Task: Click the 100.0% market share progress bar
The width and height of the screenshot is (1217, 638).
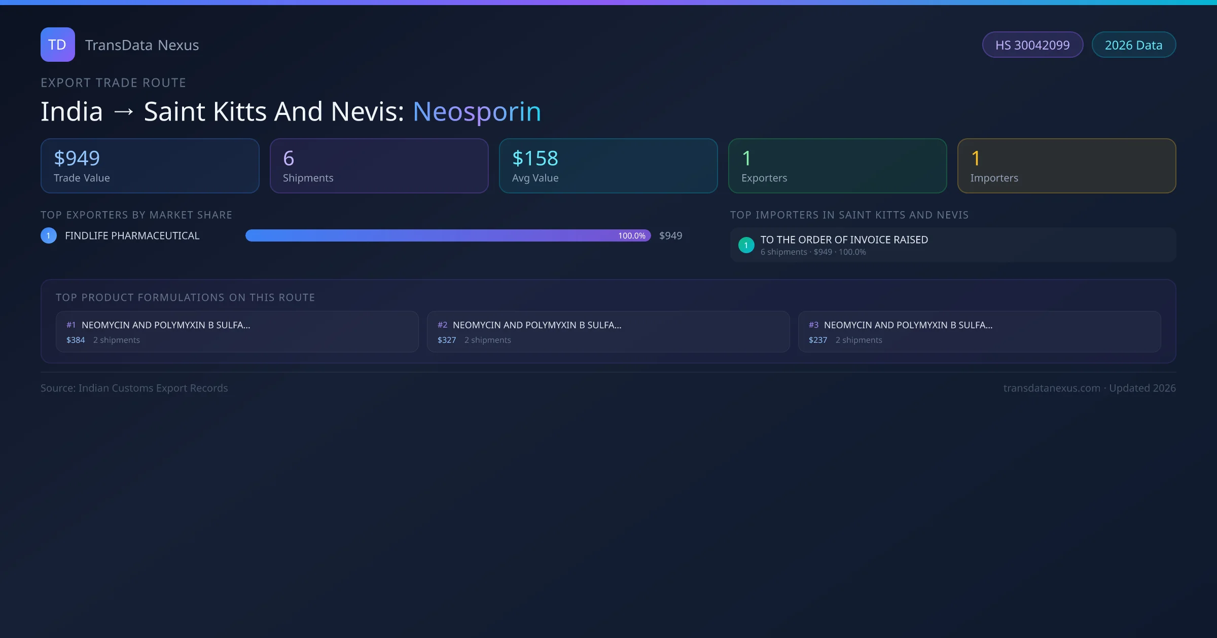Action: (x=448, y=235)
